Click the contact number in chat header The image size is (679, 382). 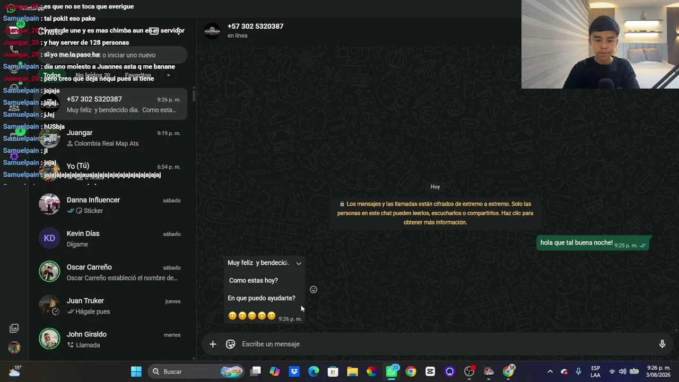(x=255, y=26)
